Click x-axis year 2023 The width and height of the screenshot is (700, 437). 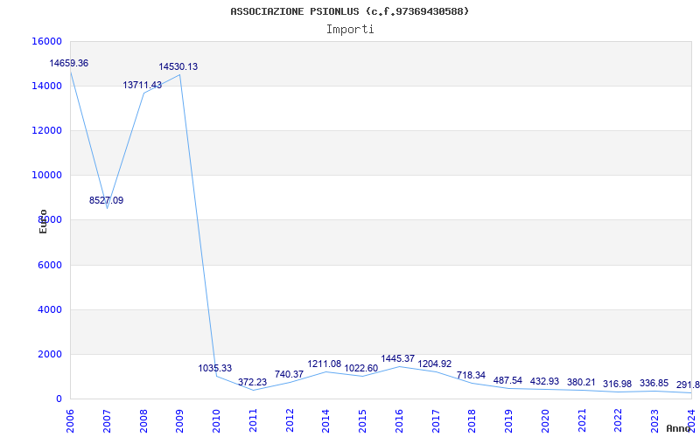tap(654, 421)
